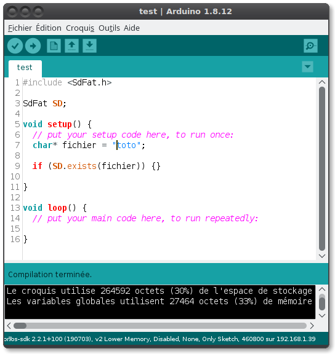The width and height of the screenshot is (335, 354).
Task: Click 'char* fichier' on line 7
Action: click(65, 145)
